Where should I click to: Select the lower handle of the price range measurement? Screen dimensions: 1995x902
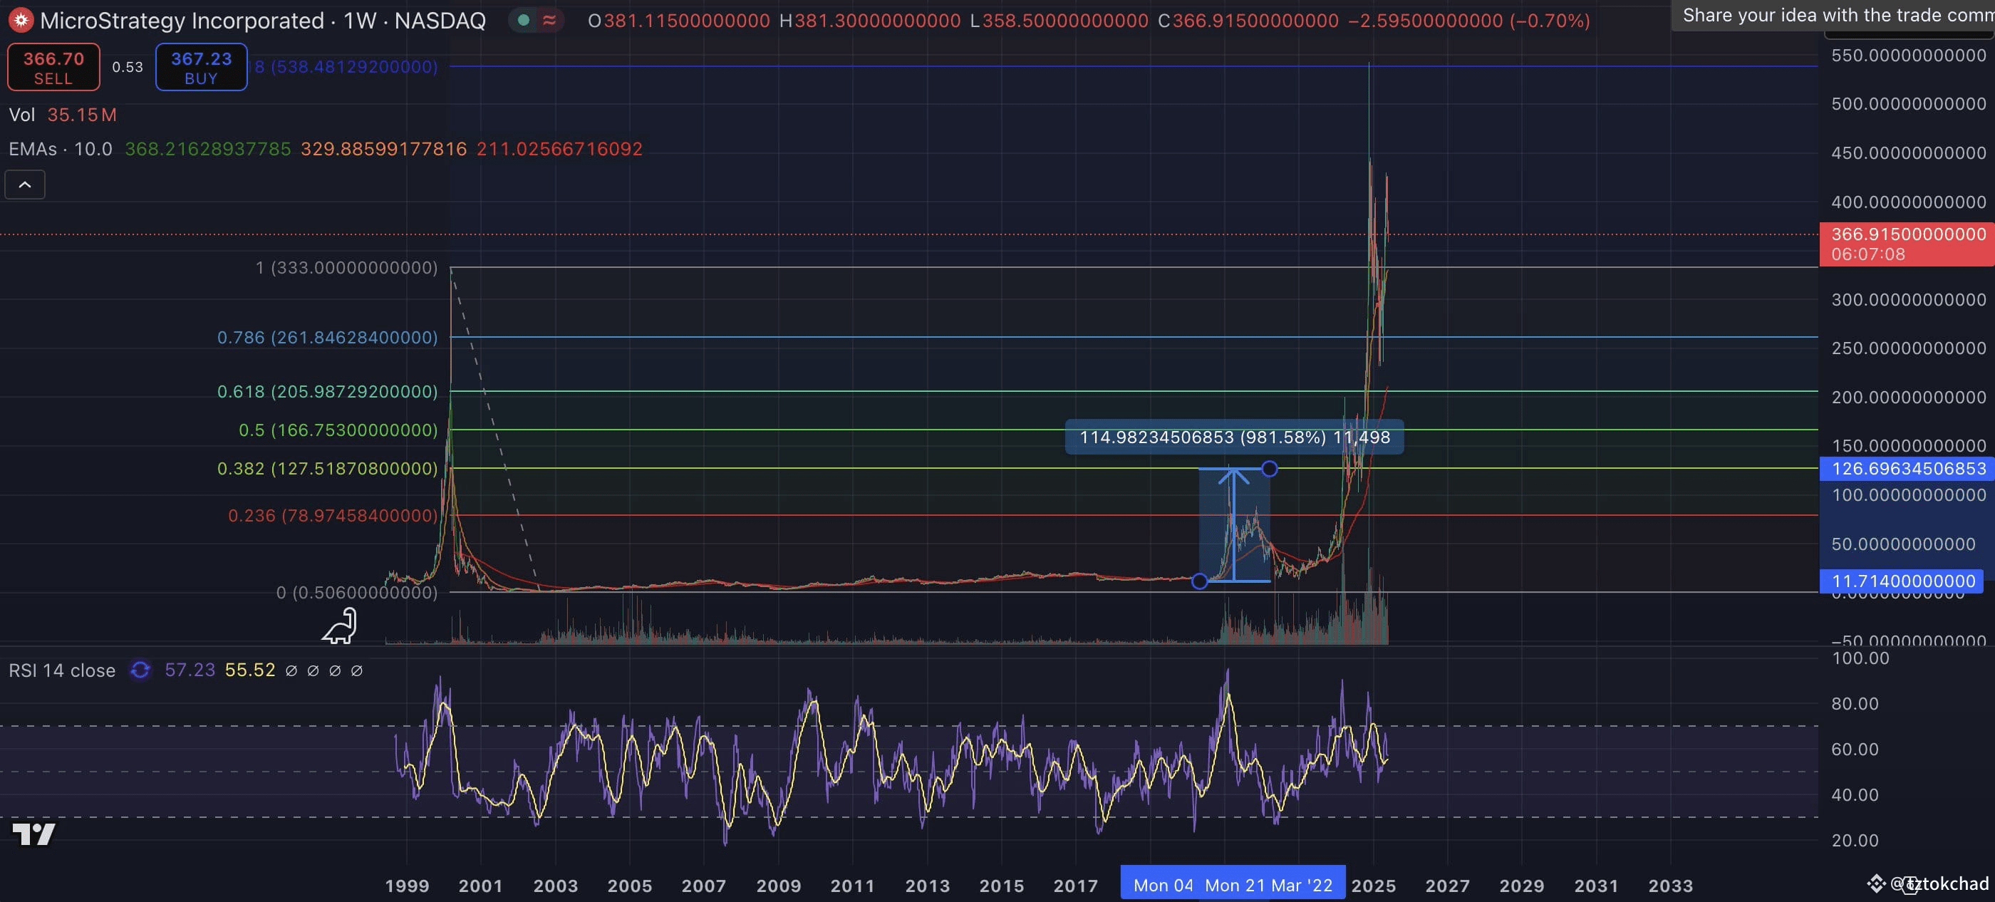coord(1200,581)
